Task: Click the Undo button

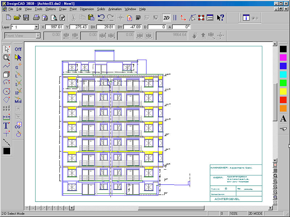Action: [x=101, y=17]
